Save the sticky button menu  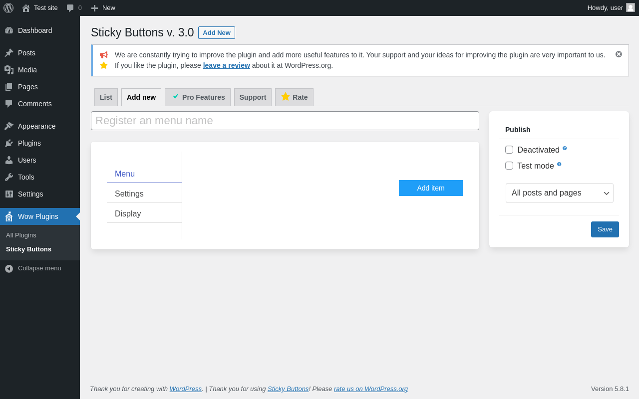coord(605,229)
